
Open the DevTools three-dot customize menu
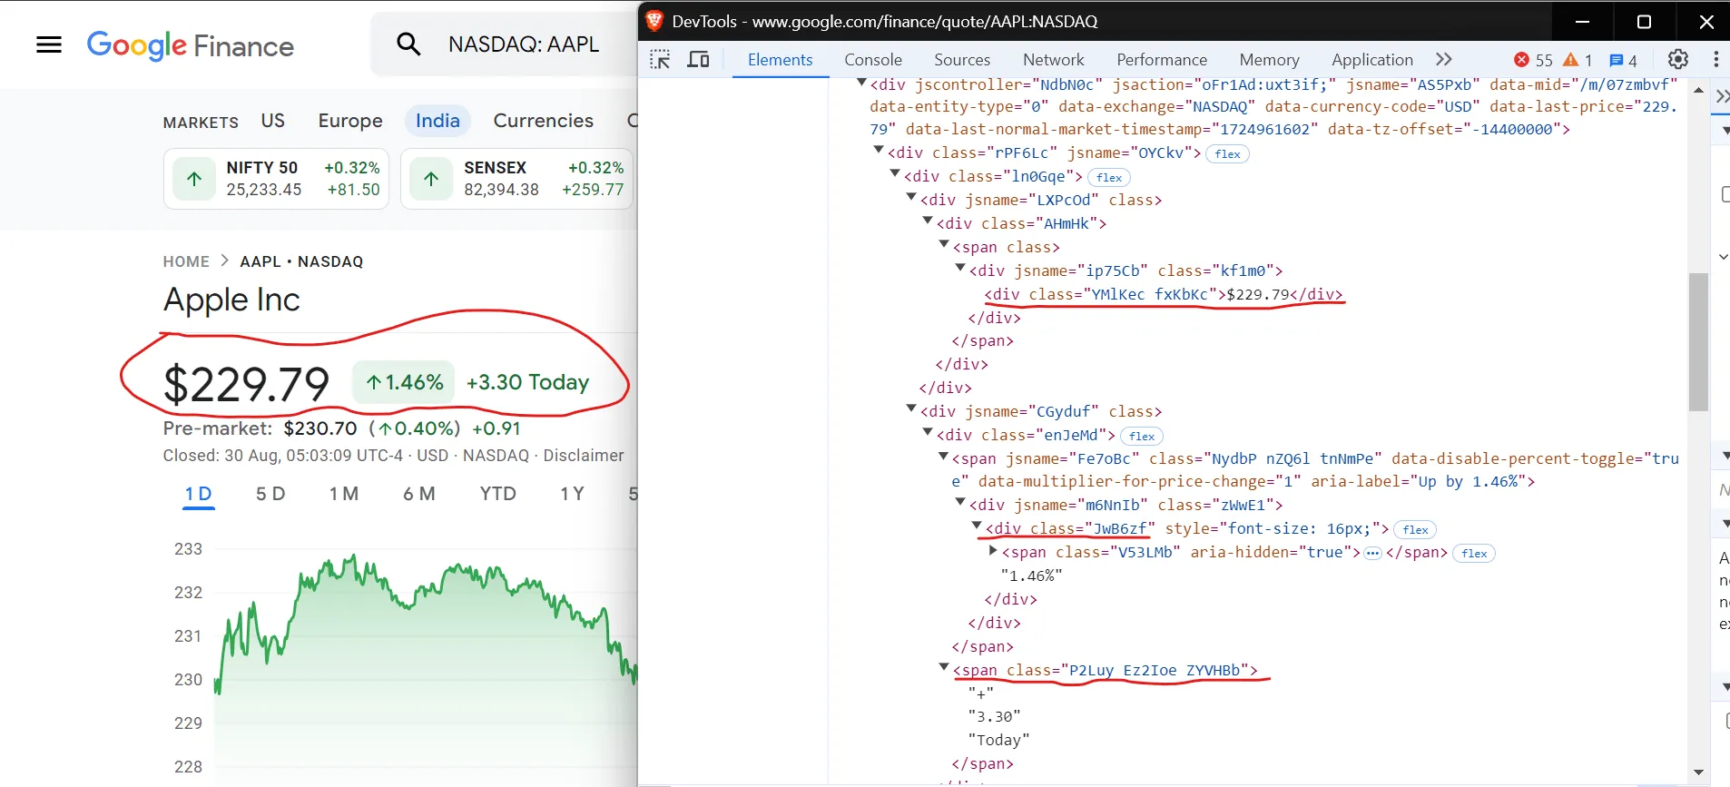click(x=1715, y=60)
